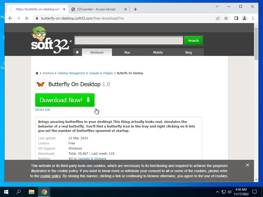Click the Soft32 logo

(x=51, y=40)
